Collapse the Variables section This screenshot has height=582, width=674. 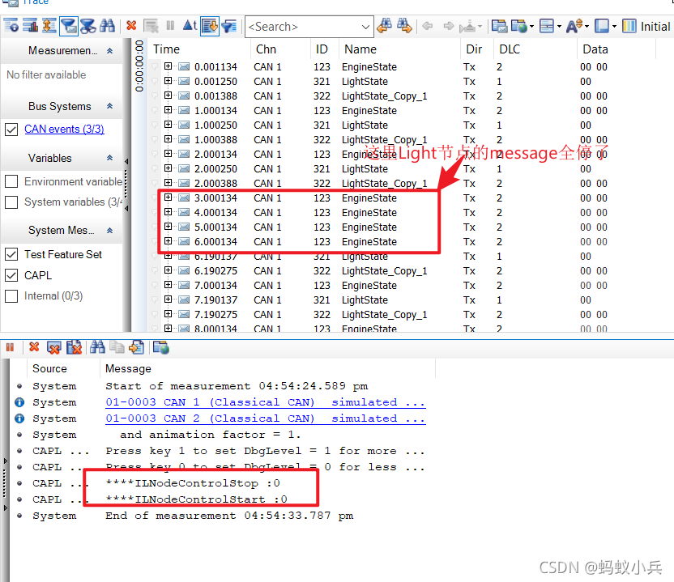(x=109, y=158)
